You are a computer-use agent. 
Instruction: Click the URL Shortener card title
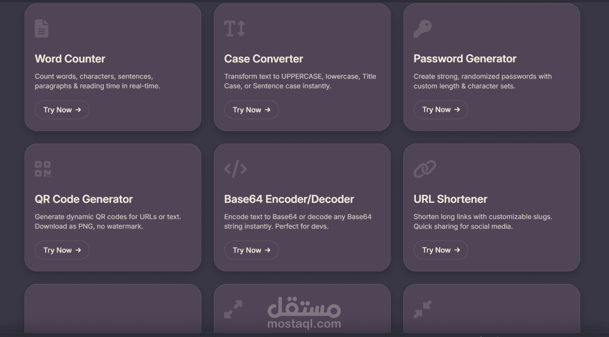(x=450, y=199)
